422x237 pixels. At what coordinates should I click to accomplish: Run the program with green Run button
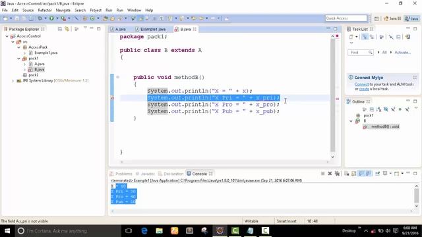pos(51,18)
